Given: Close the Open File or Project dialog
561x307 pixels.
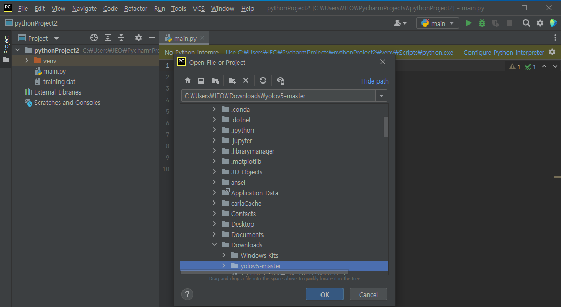Looking at the screenshot, I should click(383, 62).
